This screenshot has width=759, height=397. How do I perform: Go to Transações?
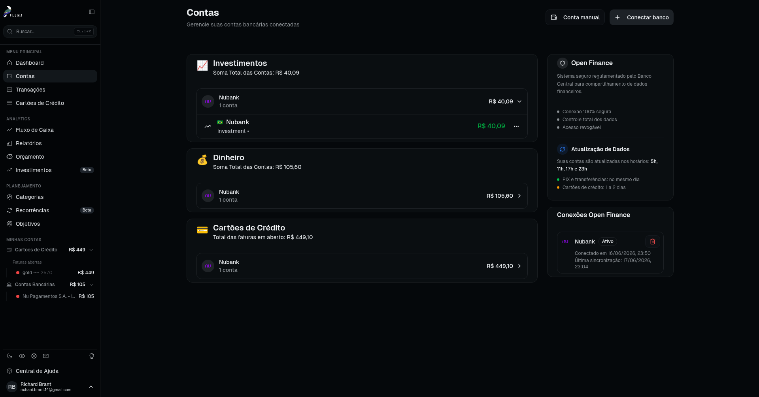50,90
